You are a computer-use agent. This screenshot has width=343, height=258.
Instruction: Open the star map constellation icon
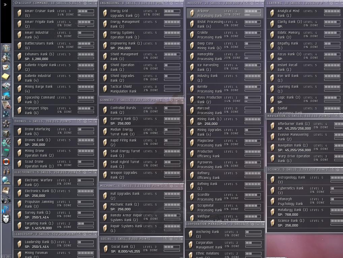6,114
